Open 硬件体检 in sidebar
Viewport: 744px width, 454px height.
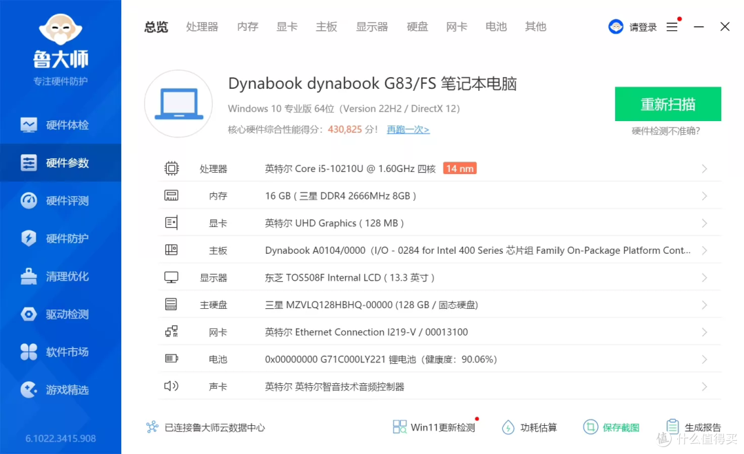point(60,125)
